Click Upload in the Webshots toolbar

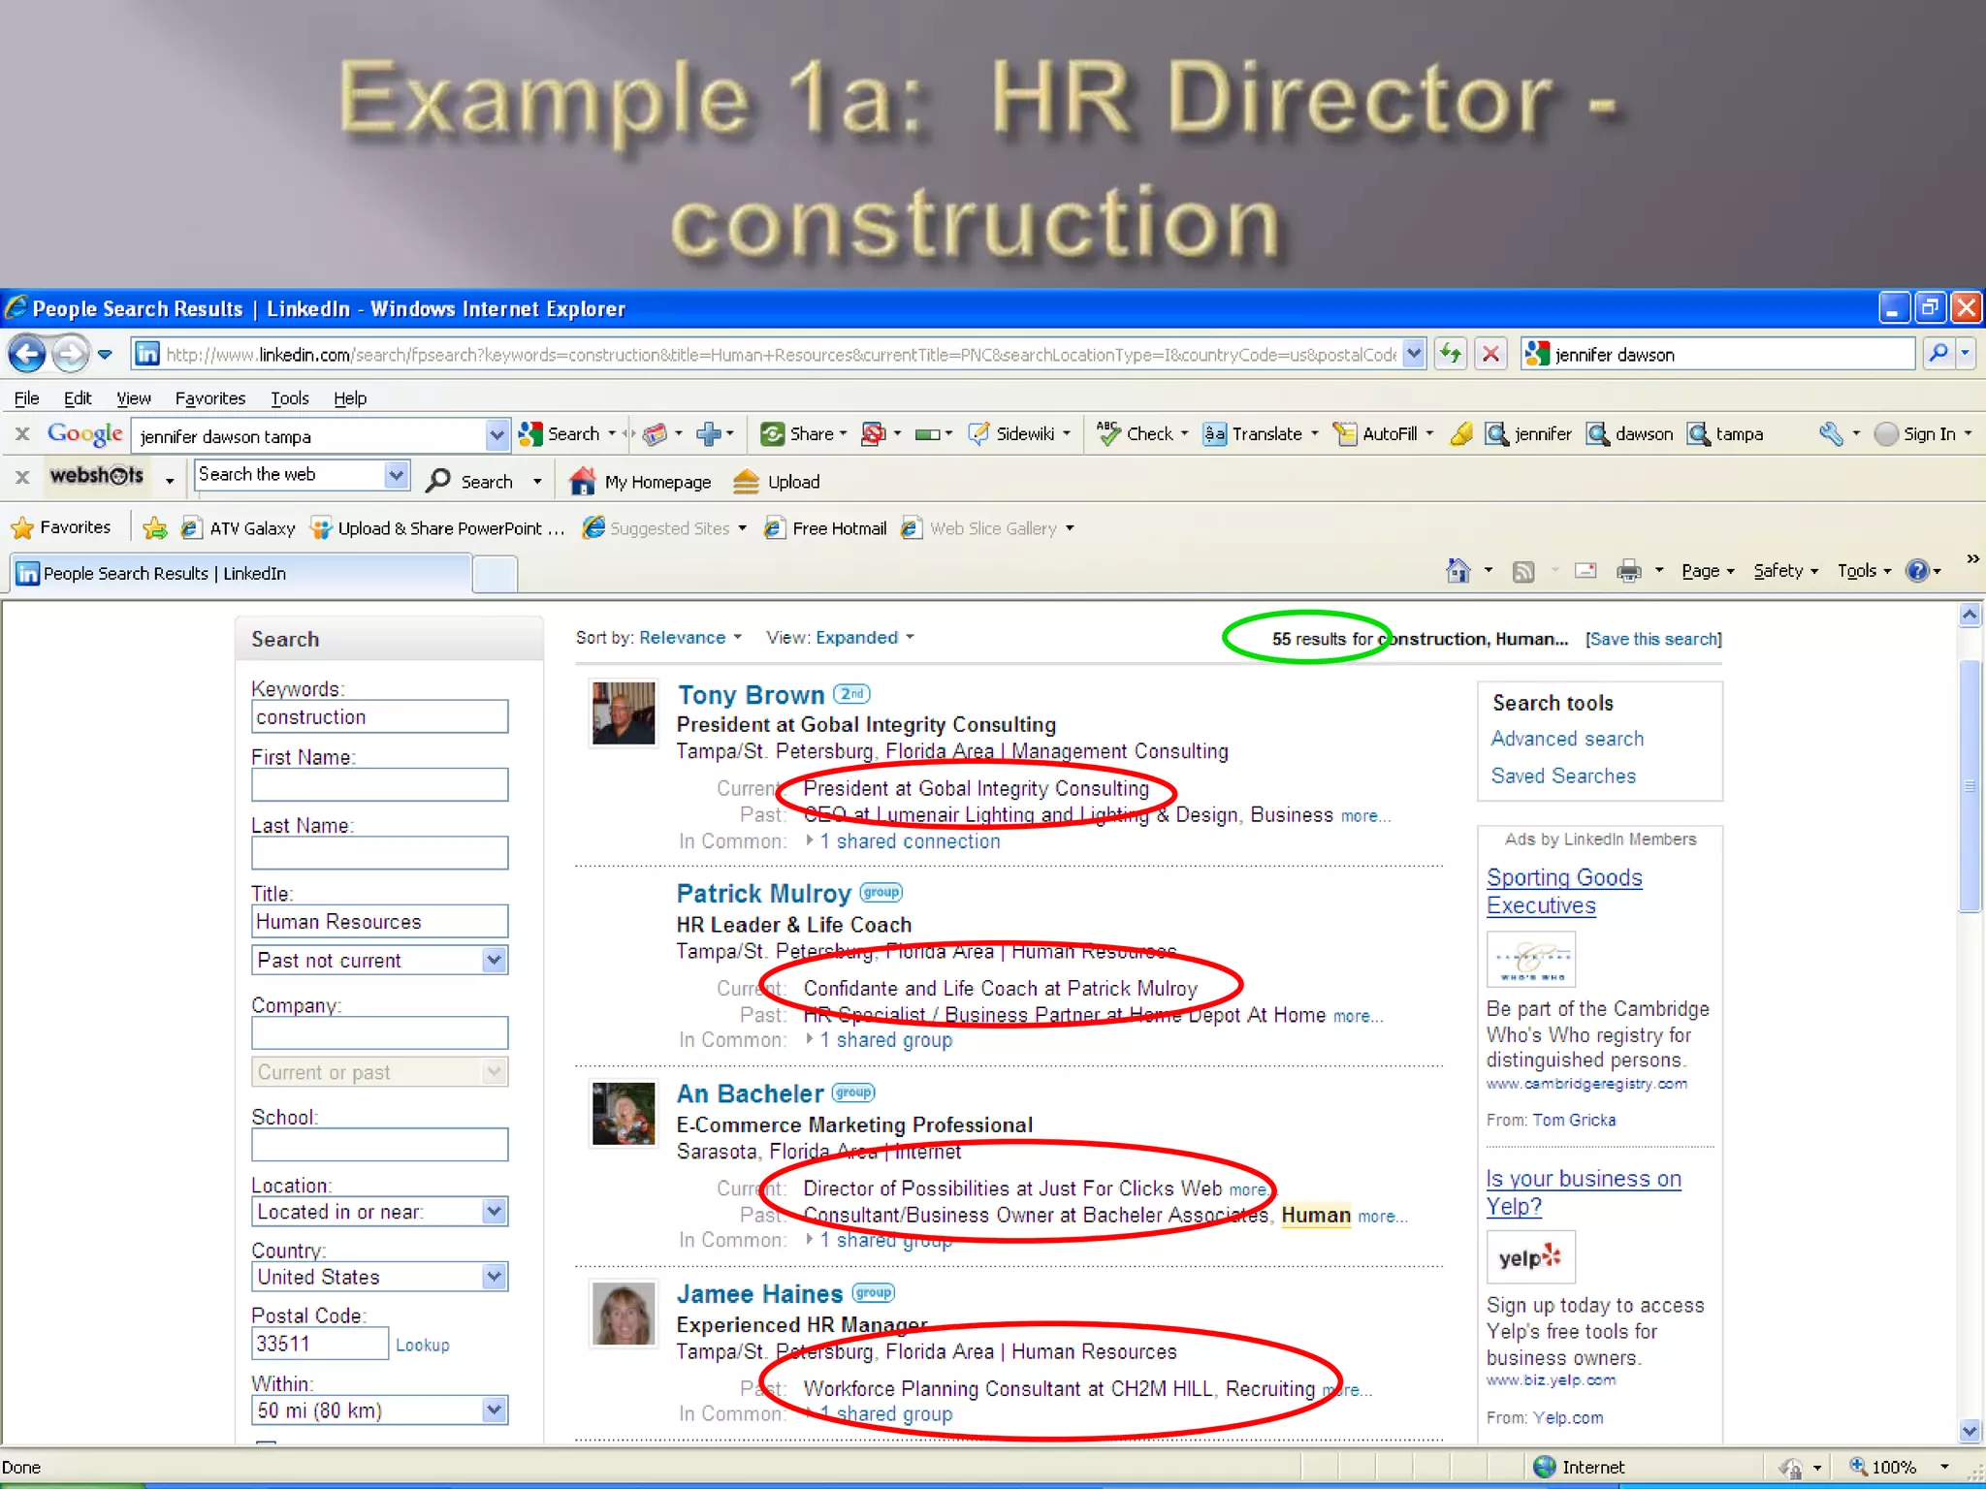(x=776, y=482)
